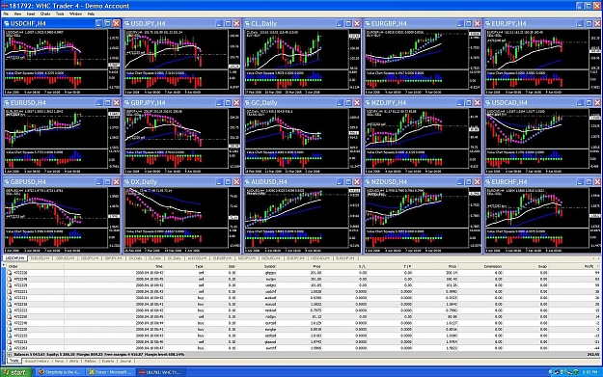
Task: Click the EURGBP,H4 chart window title icon
Action: pos(368,23)
